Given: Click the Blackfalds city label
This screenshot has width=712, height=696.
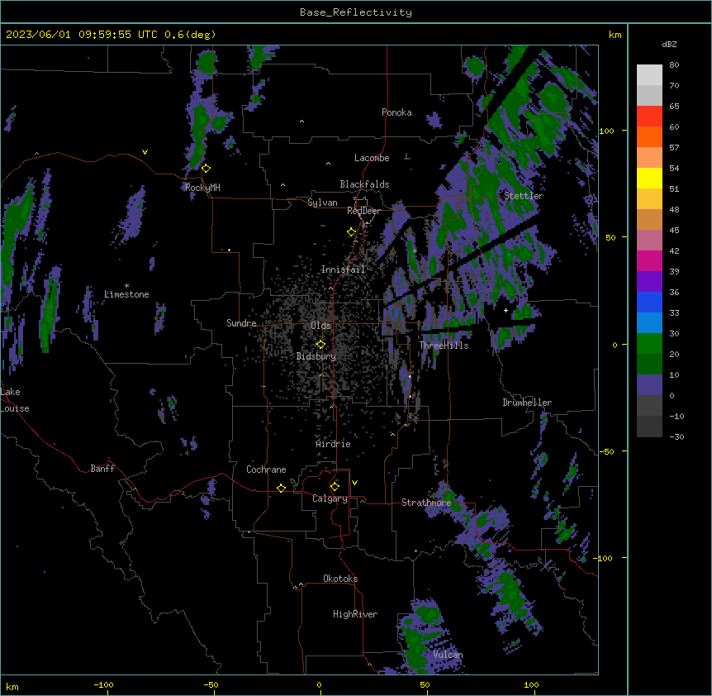Looking at the screenshot, I should 364,184.
